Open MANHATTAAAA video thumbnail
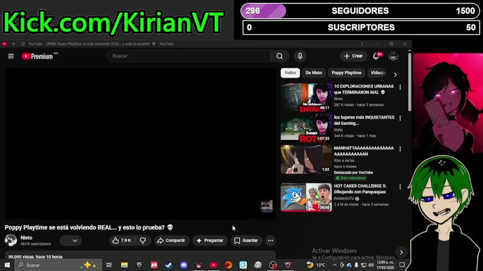This screenshot has width=483, height=271. [x=306, y=160]
